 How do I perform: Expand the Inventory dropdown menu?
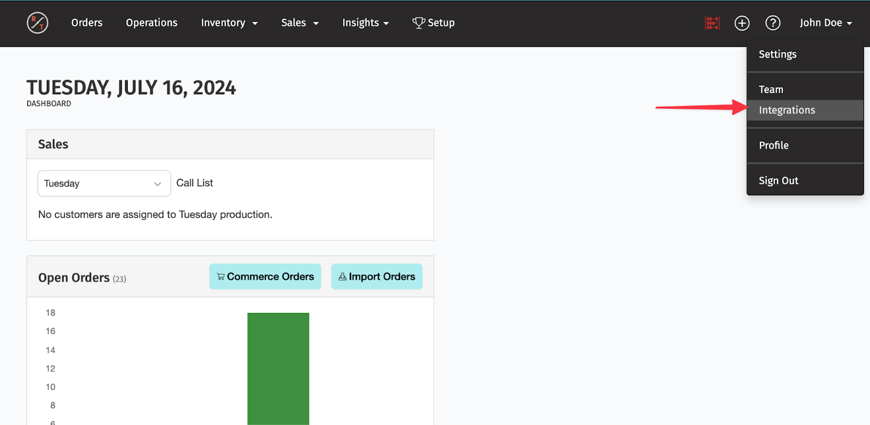pyautogui.click(x=229, y=23)
